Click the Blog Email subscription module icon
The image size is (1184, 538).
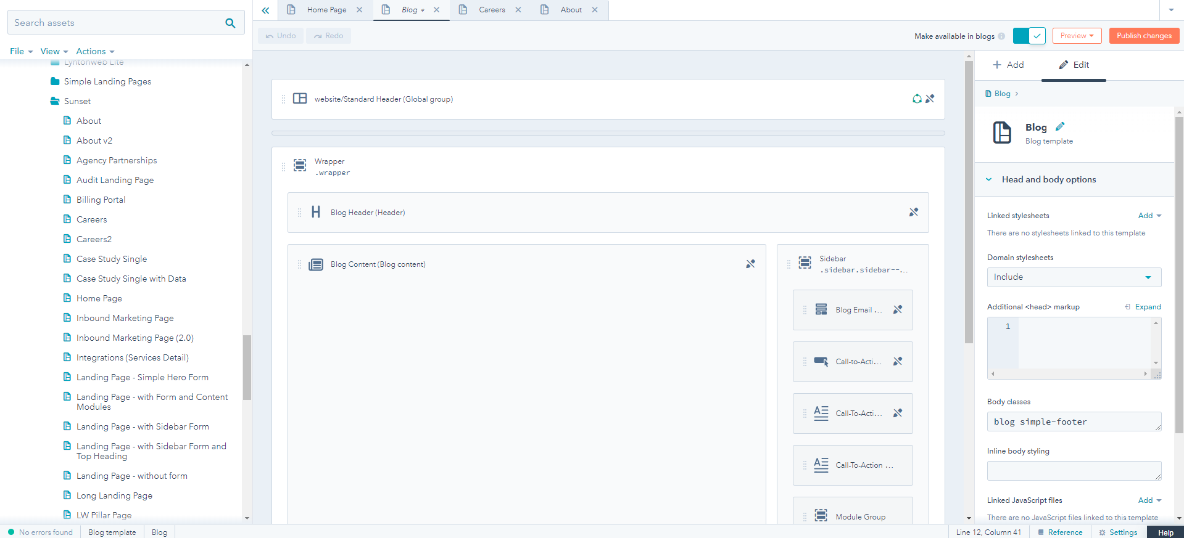821,309
